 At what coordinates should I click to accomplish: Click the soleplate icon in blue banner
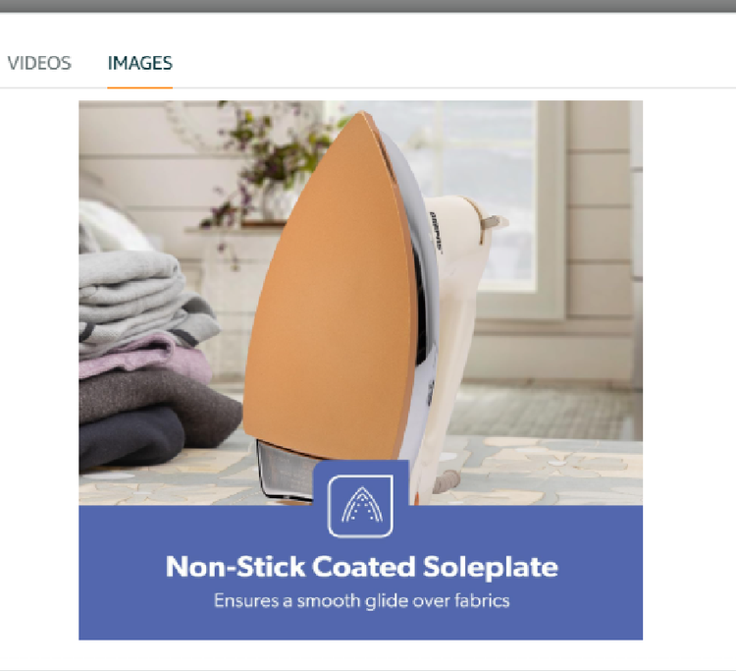(360, 506)
